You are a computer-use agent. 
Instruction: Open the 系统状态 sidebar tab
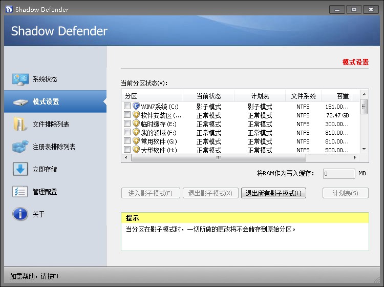[45, 79]
